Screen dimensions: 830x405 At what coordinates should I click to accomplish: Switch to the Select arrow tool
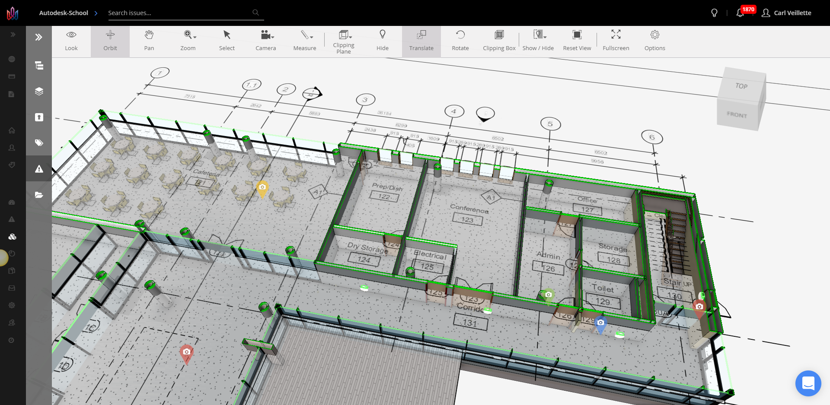(x=227, y=41)
